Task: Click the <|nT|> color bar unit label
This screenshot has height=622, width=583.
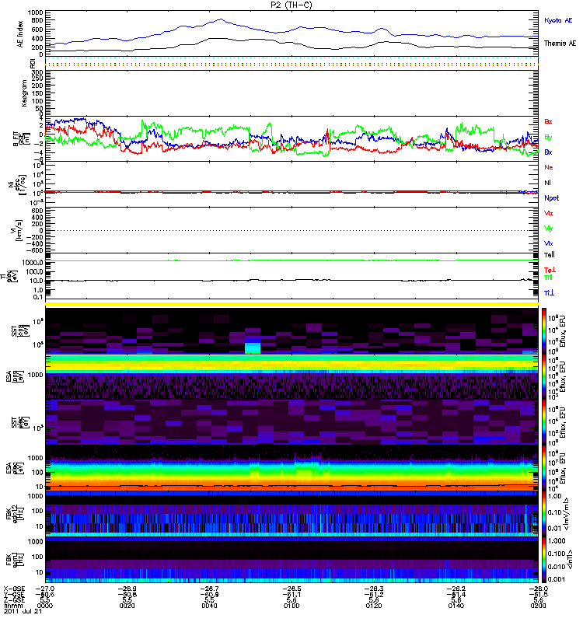Action: click(x=570, y=560)
